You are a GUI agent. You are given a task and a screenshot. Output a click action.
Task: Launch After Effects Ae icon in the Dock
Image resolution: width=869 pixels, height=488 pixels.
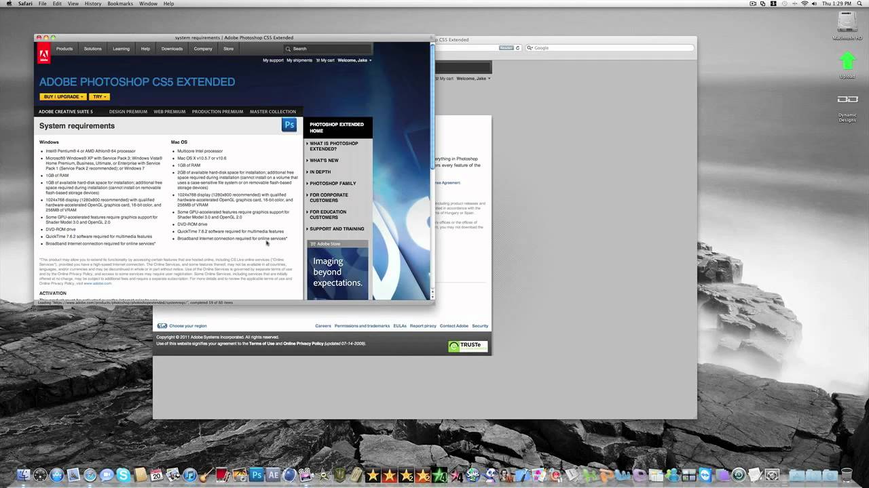point(273,475)
